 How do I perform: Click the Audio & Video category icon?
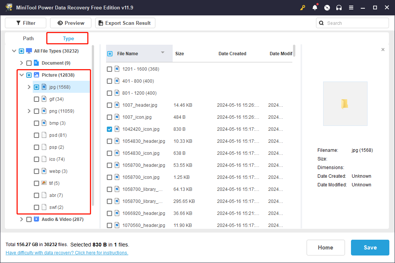point(36,219)
